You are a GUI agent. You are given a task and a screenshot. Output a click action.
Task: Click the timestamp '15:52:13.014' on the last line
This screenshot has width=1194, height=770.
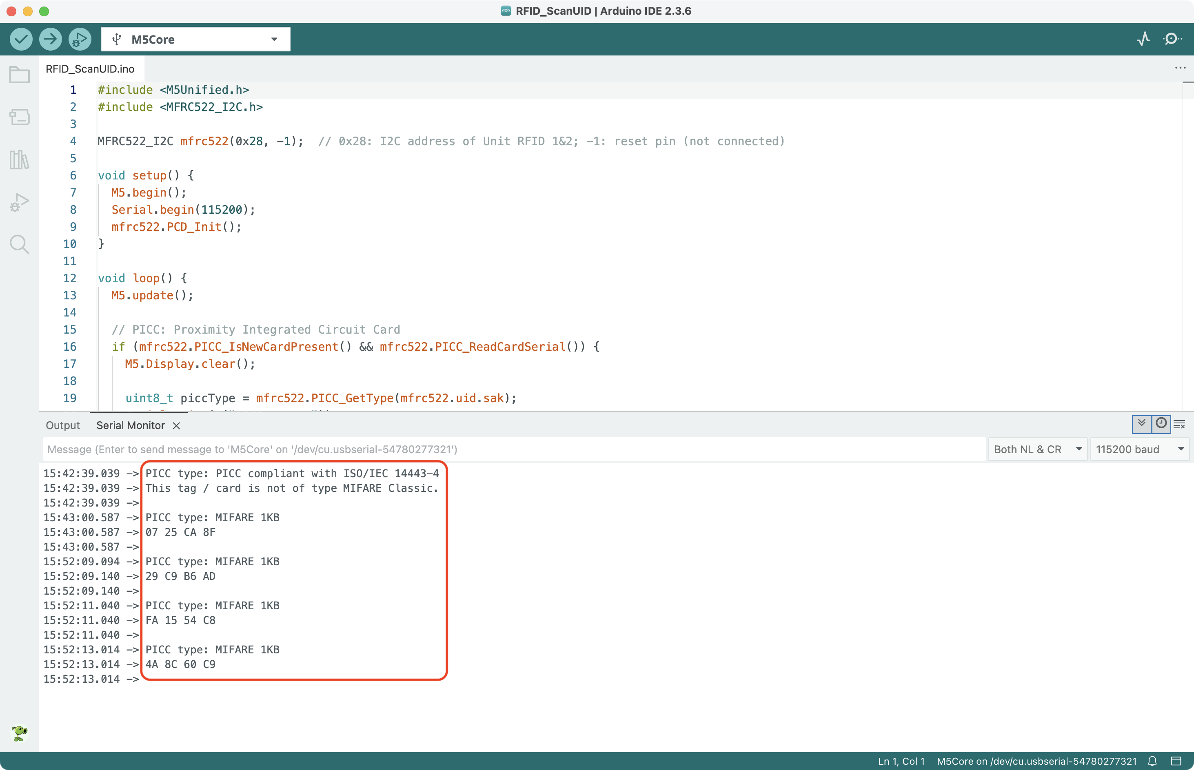pos(82,679)
